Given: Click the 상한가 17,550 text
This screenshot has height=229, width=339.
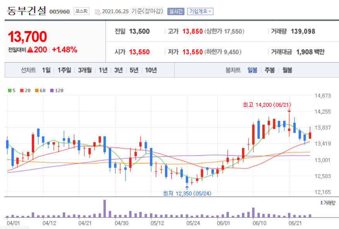Looking at the screenshot, I should [224, 31].
